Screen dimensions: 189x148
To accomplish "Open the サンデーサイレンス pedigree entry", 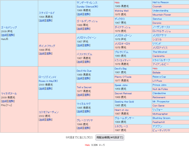I will (87, 2).
